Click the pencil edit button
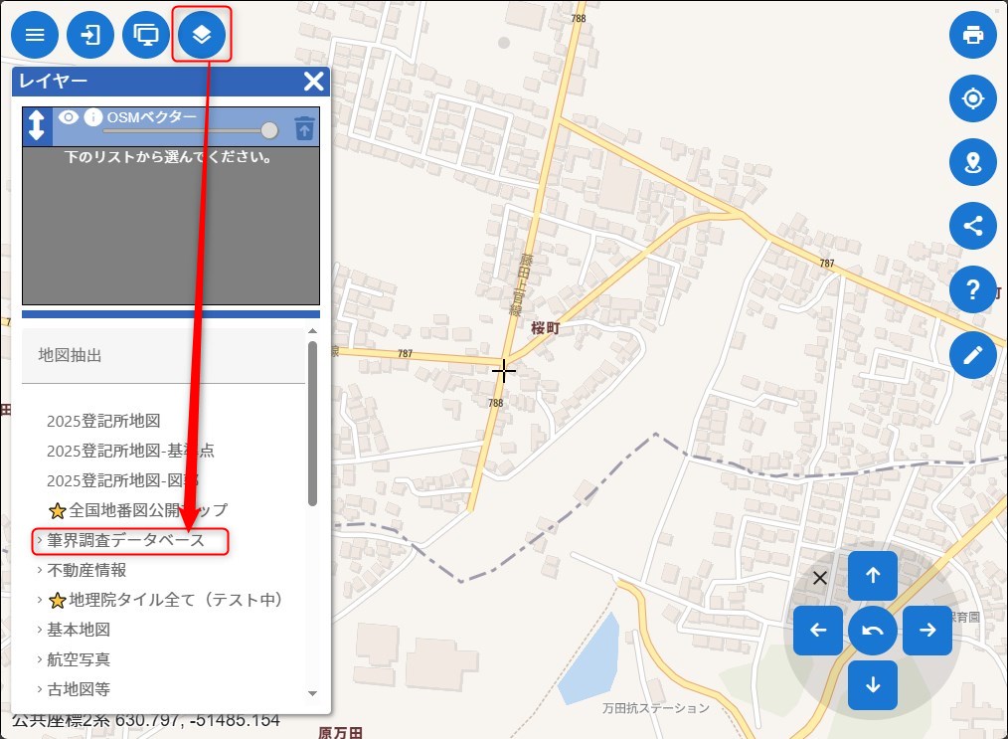 pos(972,354)
